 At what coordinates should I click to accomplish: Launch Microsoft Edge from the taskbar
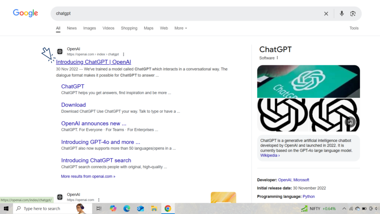click(x=127, y=208)
